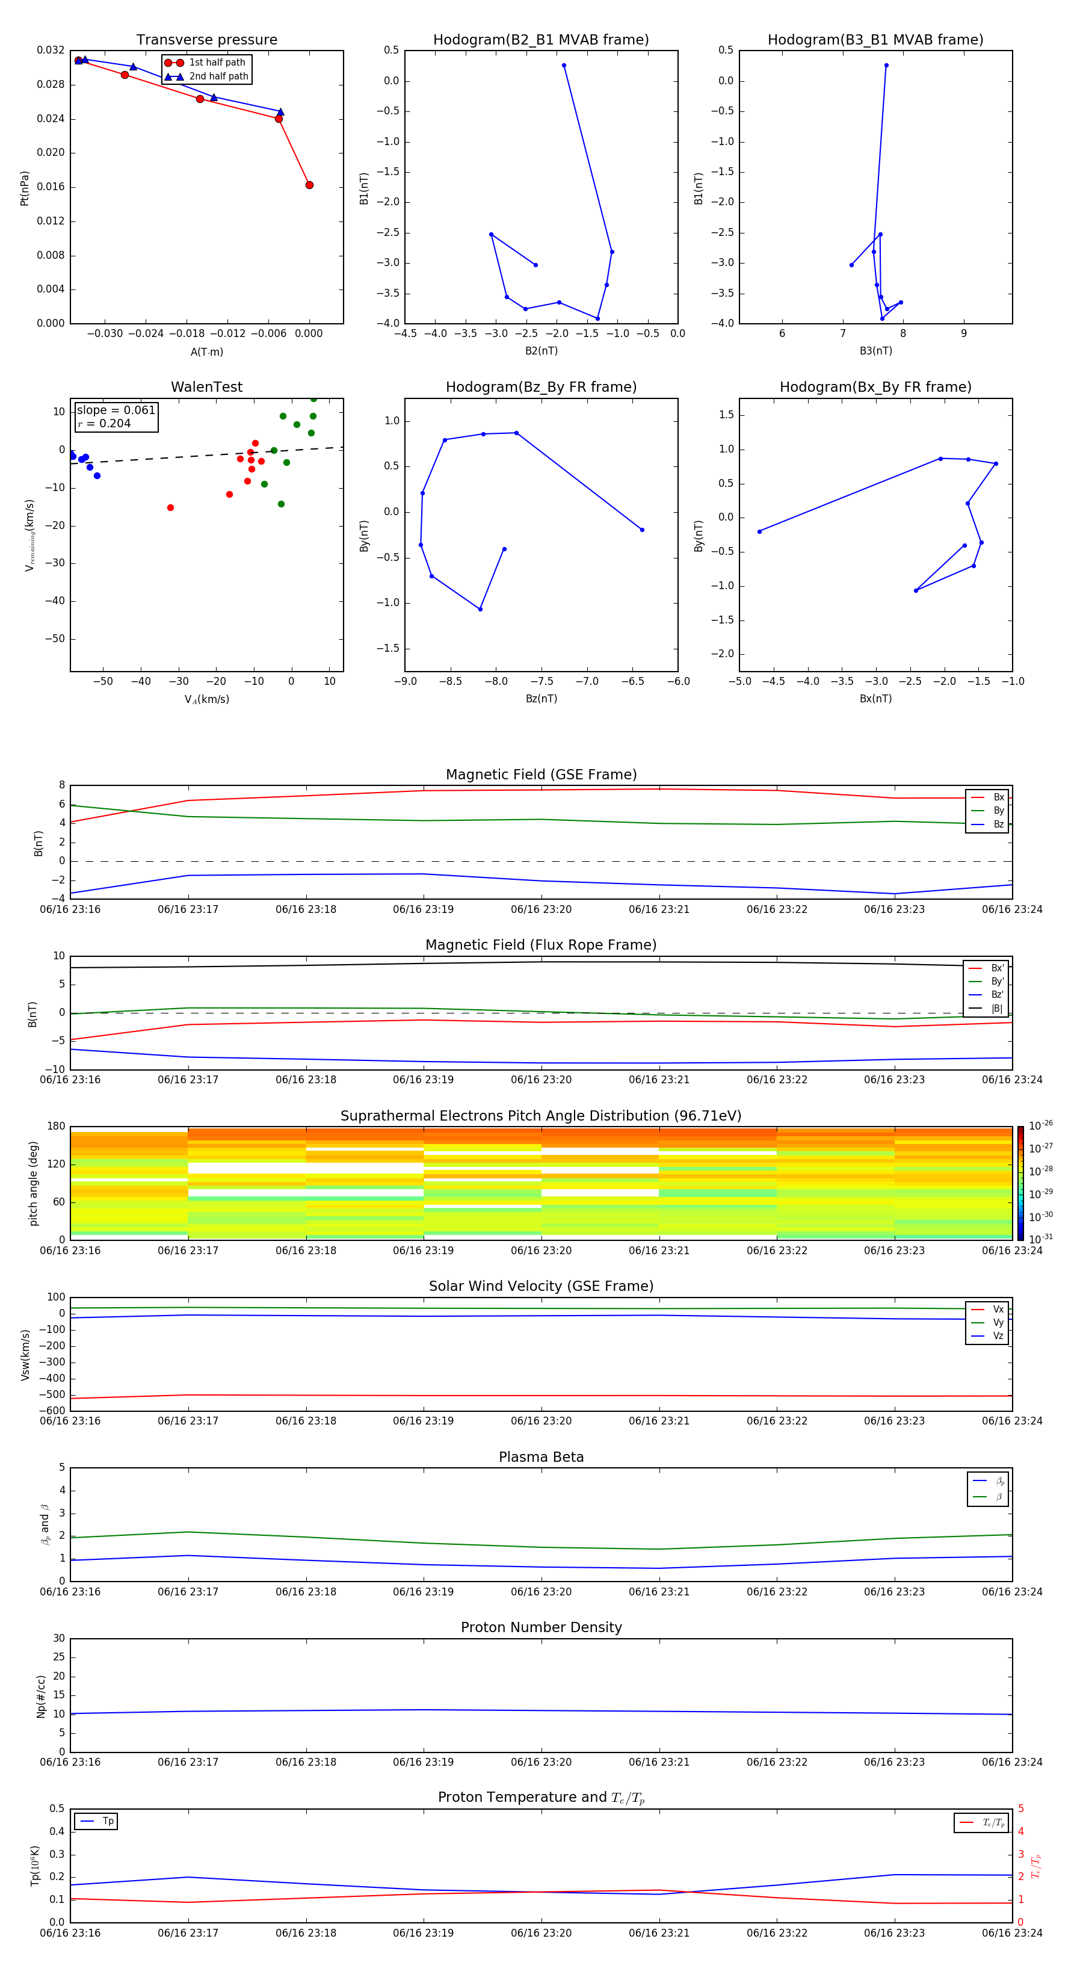Click the 'Tp' legend entry in temperature plot
The image size is (1083, 1986).
pos(97,1821)
